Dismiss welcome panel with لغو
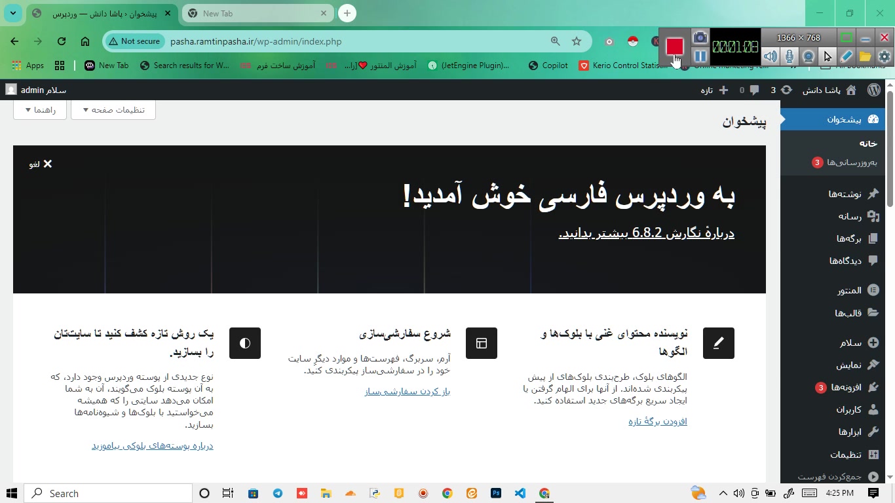 pyautogui.click(x=41, y=164)
